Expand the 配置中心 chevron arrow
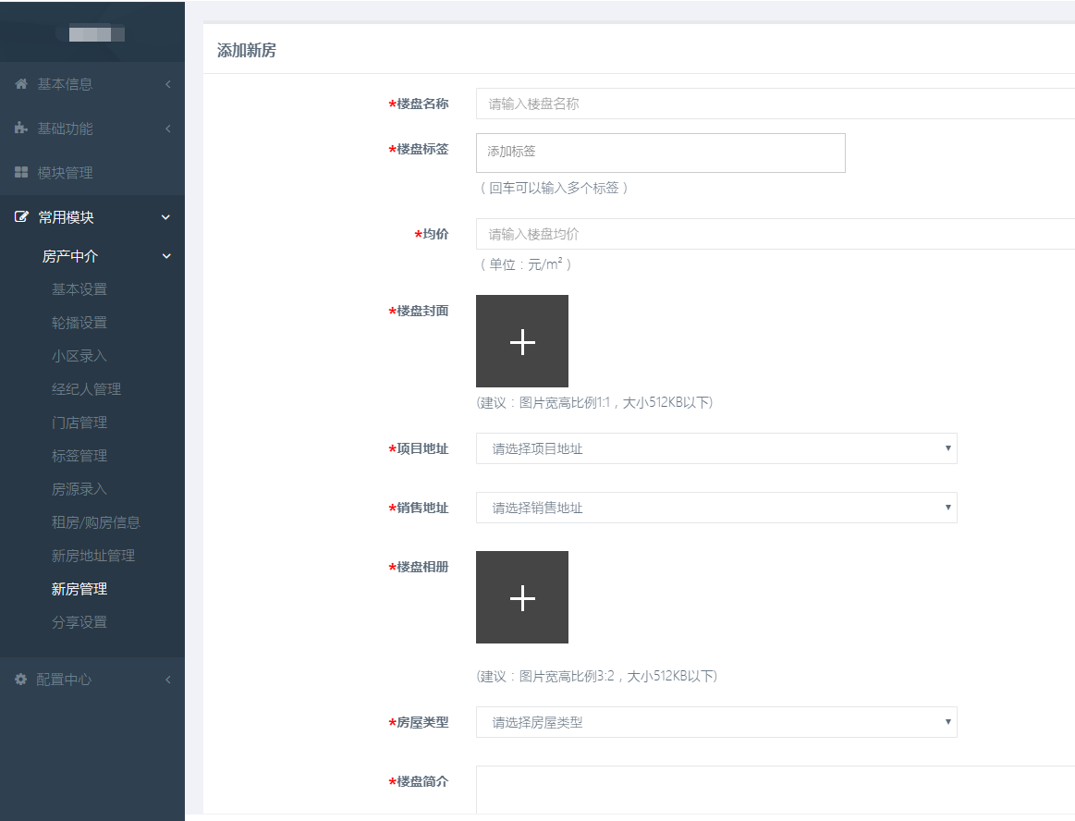1075x821 pixels. point(167,680)
